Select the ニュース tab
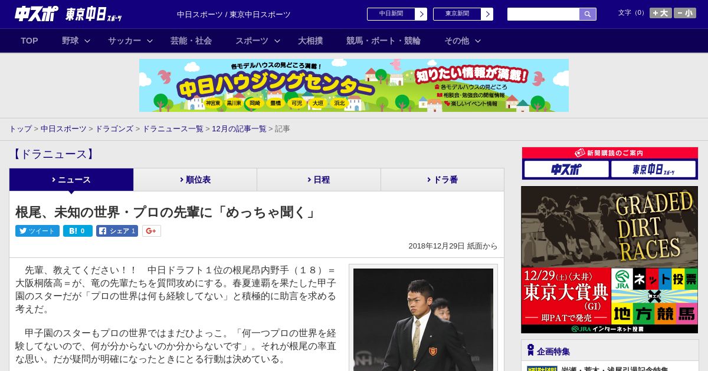The height and width of the screenshot is (371, 708). 71,180
